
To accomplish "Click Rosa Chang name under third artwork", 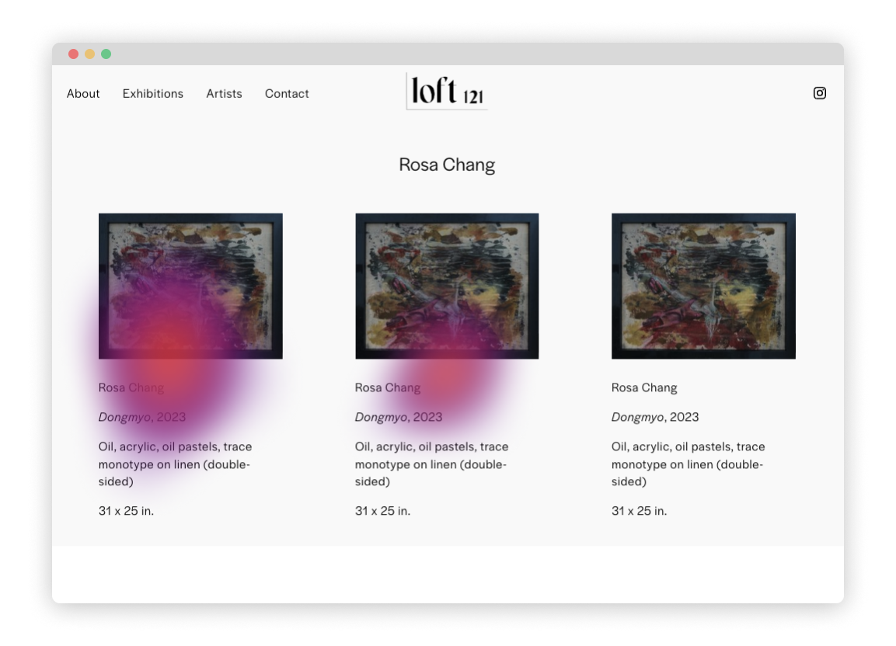I will tap(644, 387).
